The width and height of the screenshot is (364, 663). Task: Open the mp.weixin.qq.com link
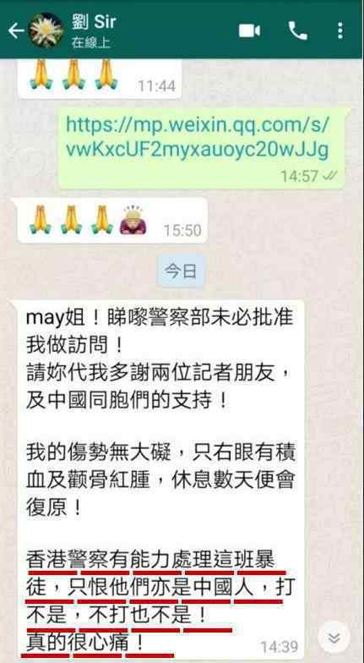tap(198, 137)
